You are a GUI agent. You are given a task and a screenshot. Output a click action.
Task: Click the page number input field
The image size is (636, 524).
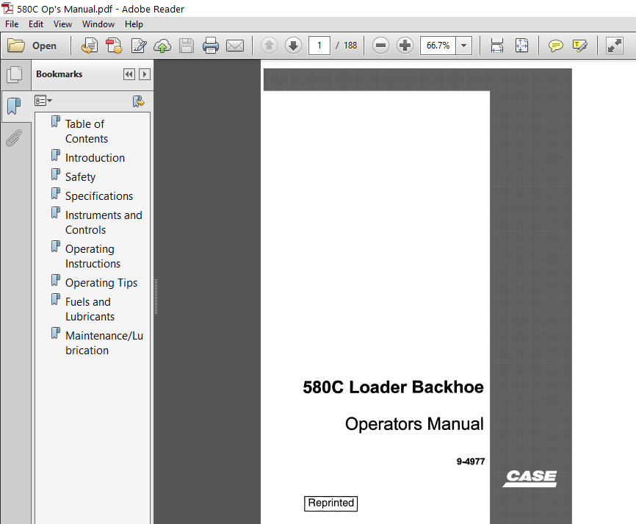tap(319, 46)
